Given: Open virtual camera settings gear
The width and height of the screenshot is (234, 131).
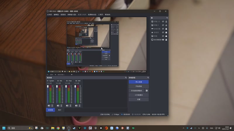Looking at the screenshot, I should (x=147, y=91).
